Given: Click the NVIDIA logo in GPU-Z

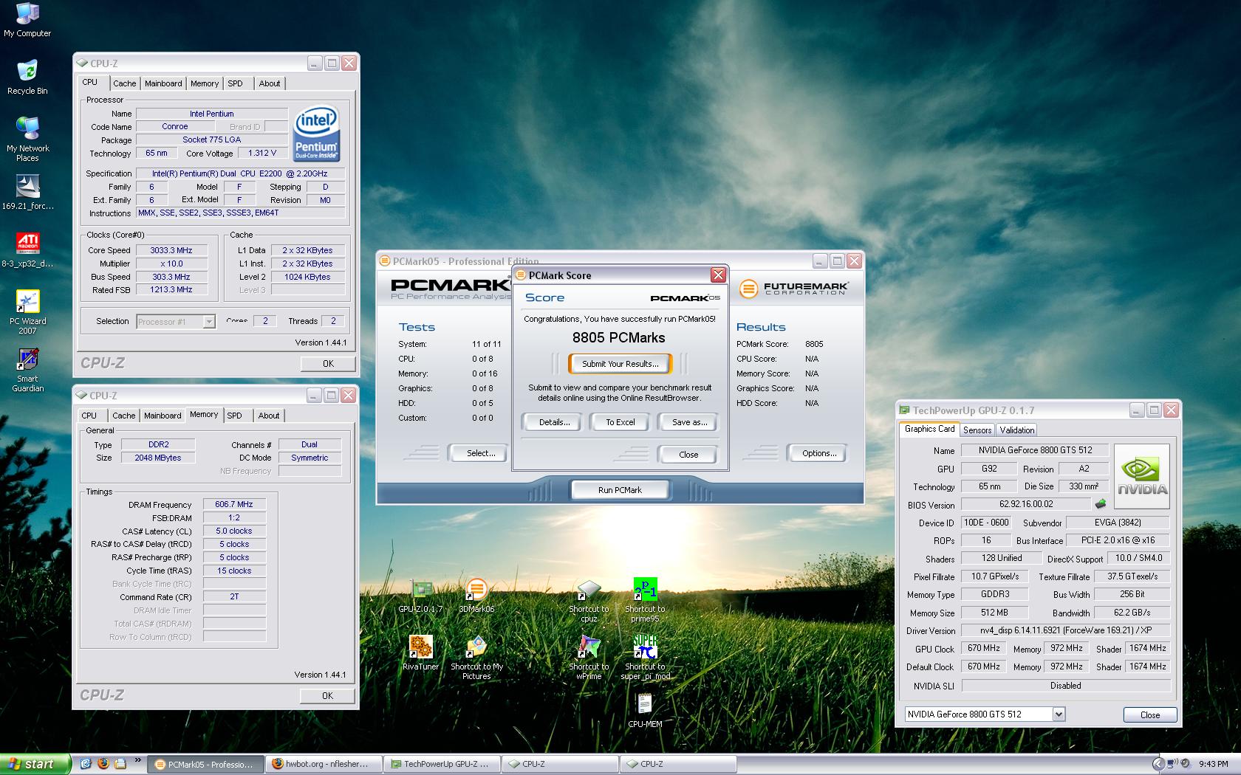Looking at the screenshot, I should 1141,476.
